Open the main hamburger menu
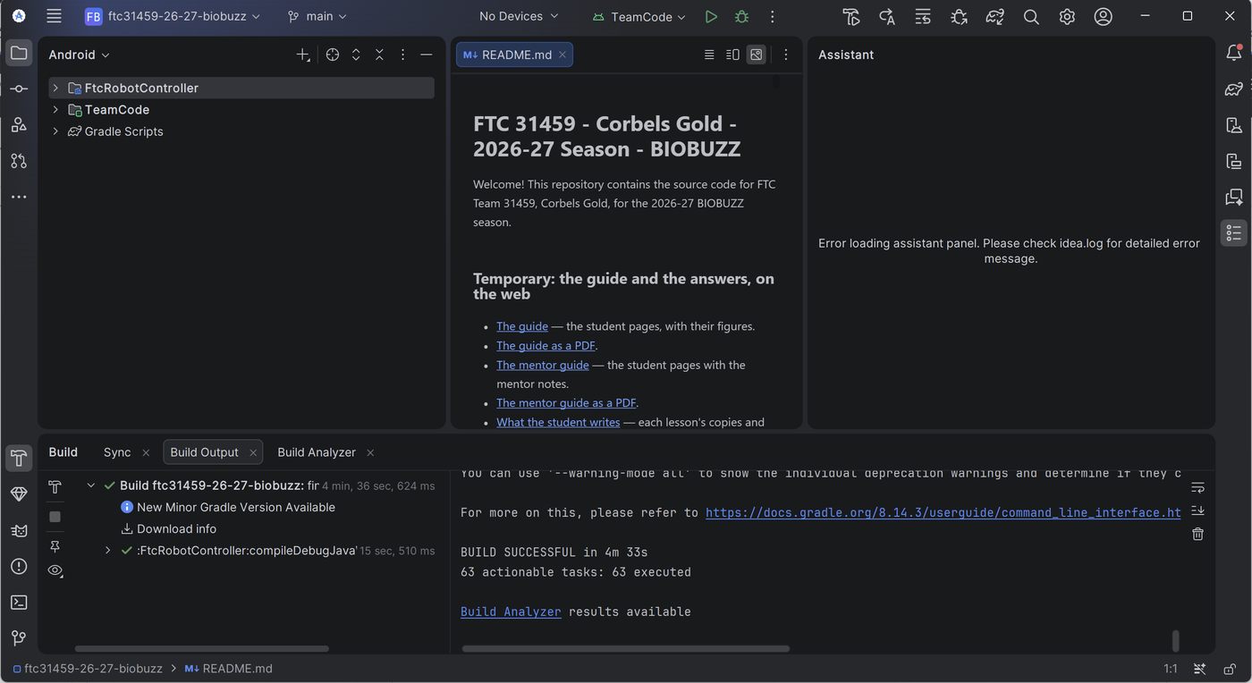This screenshot has height=683, width=1252. [55, 17]
